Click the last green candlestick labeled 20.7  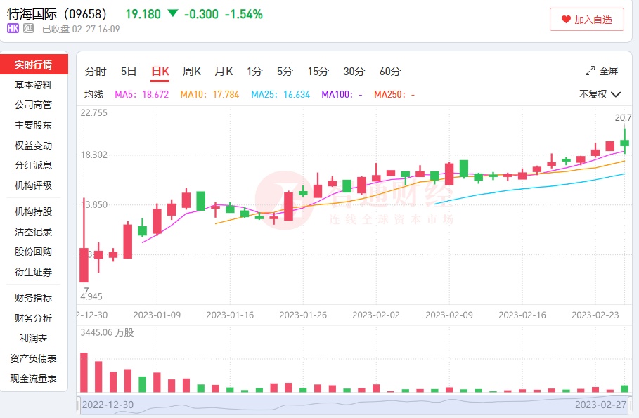[624, 143]
